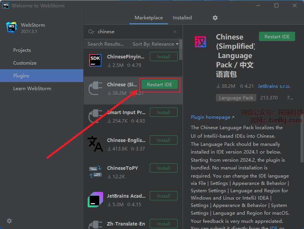Click the search magnifier icon
This screenshot has width=304, height=229.
coord(91,32)
